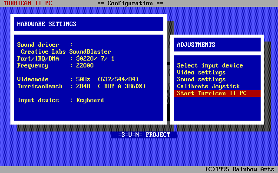Select 'Select input device' menu entry
Screen dimensions: 278x173
210,65
